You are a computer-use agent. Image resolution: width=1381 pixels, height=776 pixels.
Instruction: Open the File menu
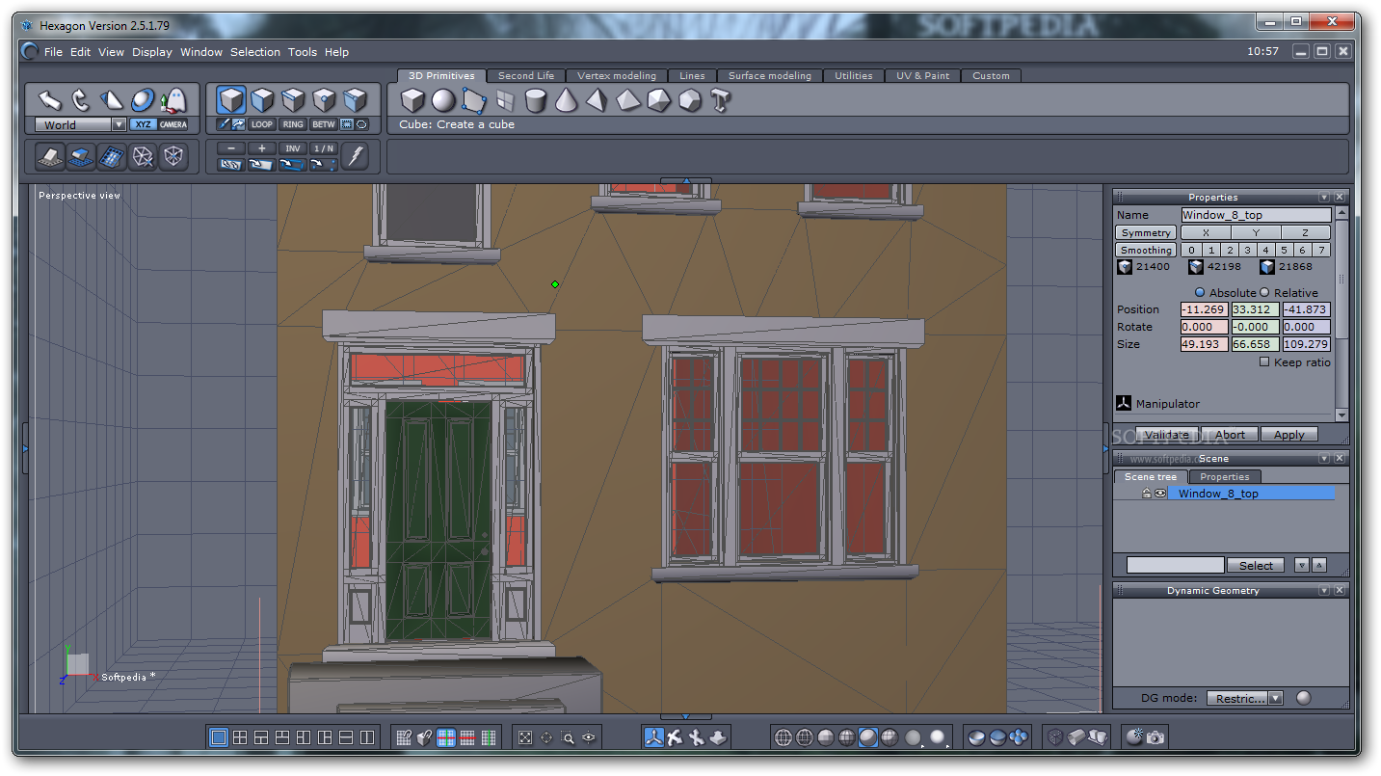coord(53,52)
